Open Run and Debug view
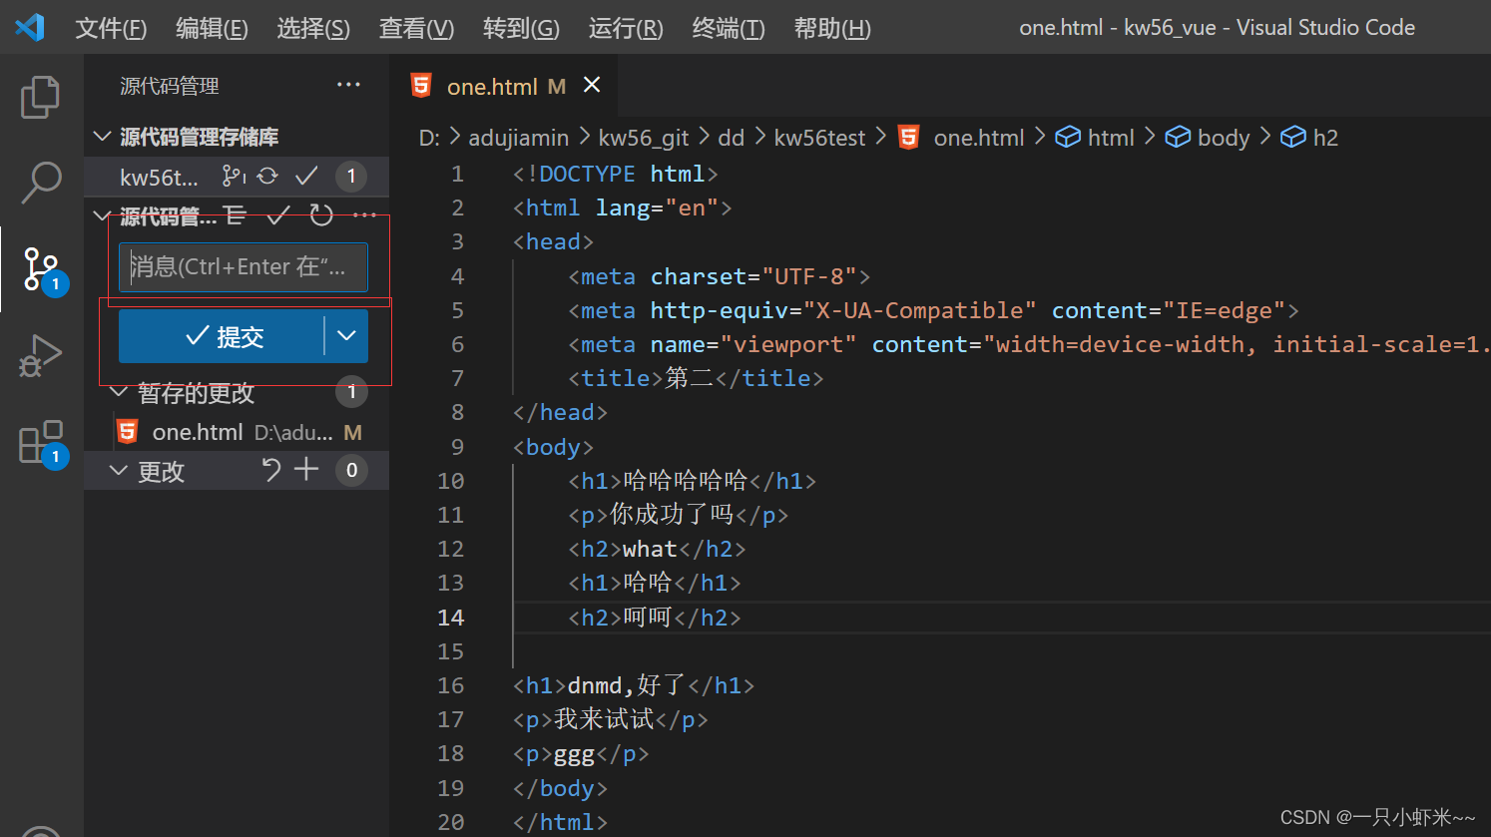This screenshot has width=1491, height=837. click(40, 355)
